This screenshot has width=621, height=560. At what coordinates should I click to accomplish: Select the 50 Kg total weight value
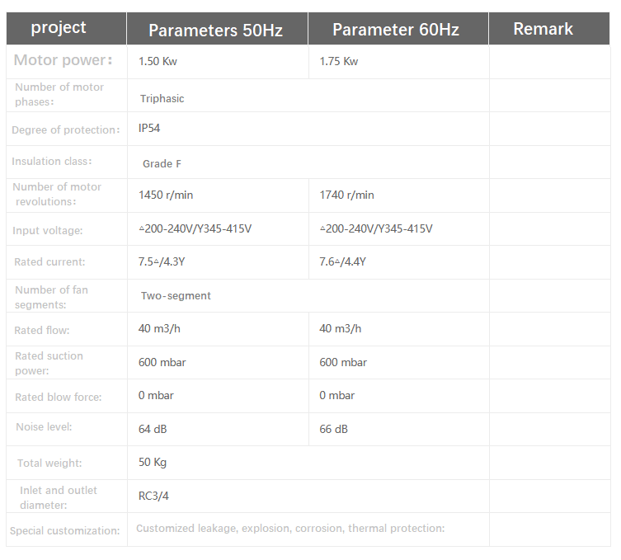click(153, 463)
